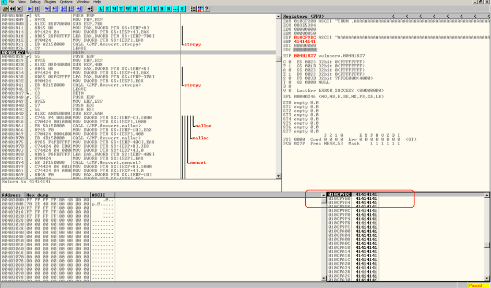491x288 pixels.
Task: Select memset call row at 00401894
Action: 138,162
